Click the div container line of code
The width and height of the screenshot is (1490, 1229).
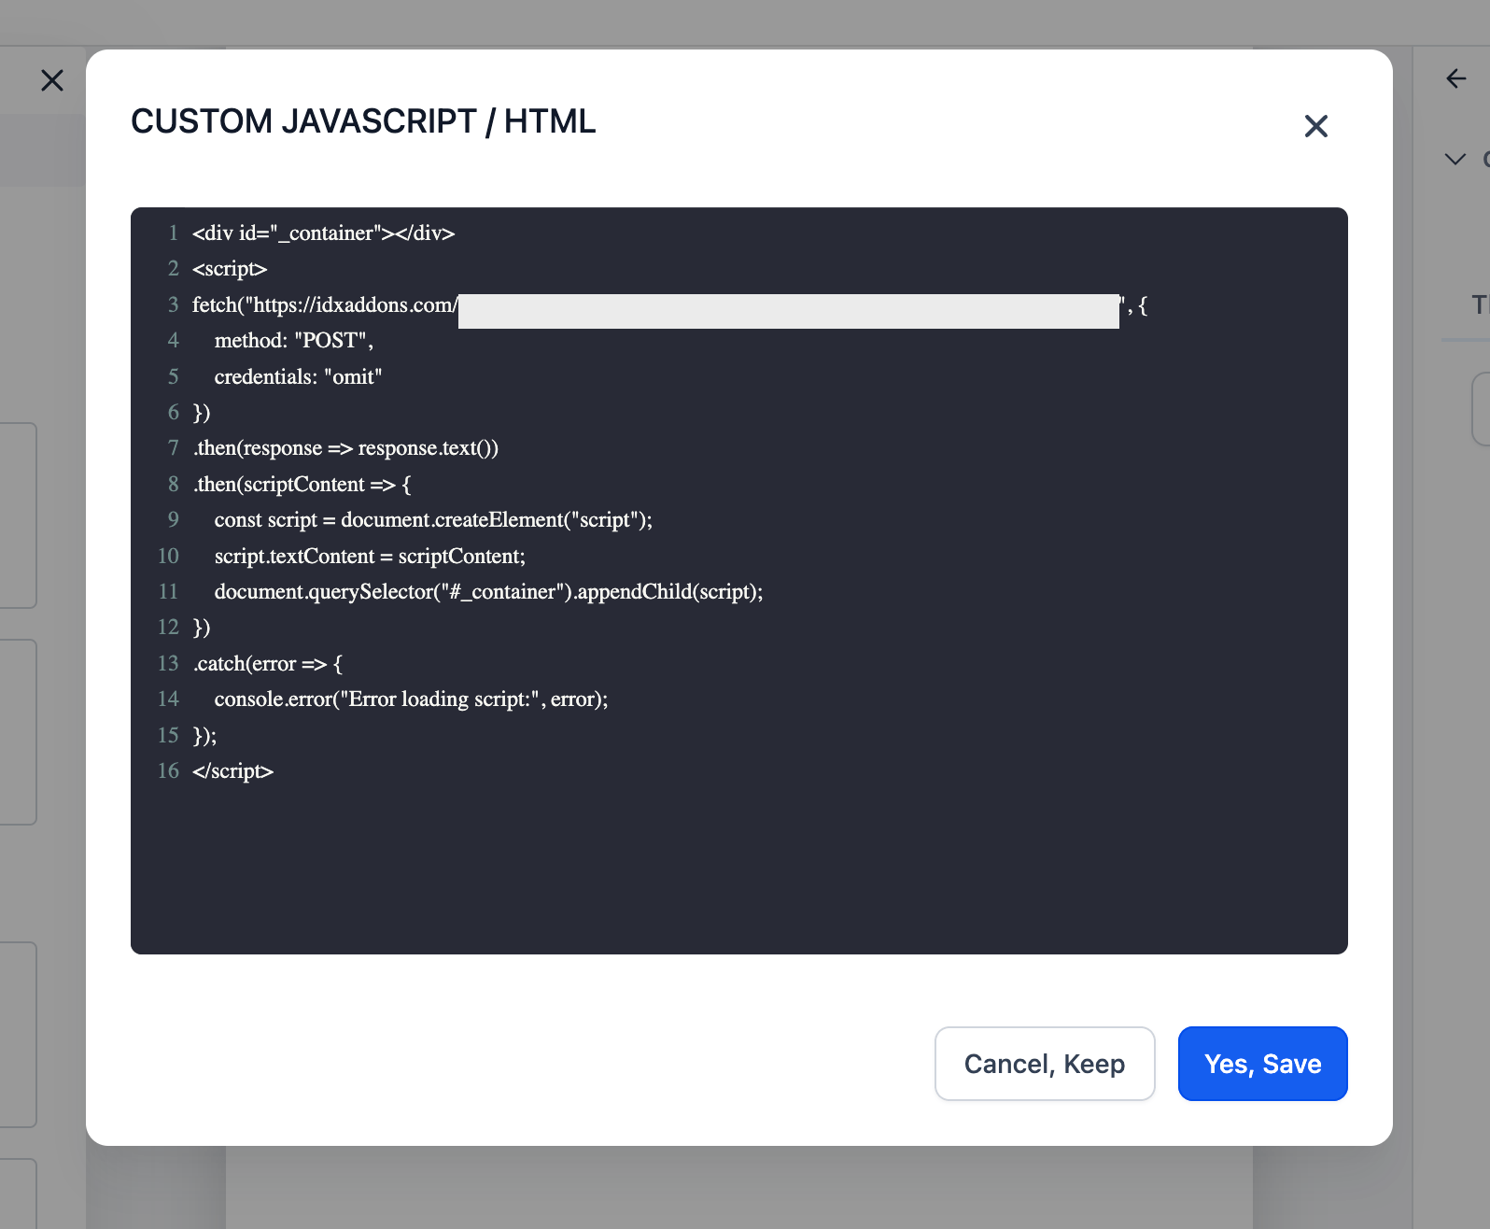(323, 233)
